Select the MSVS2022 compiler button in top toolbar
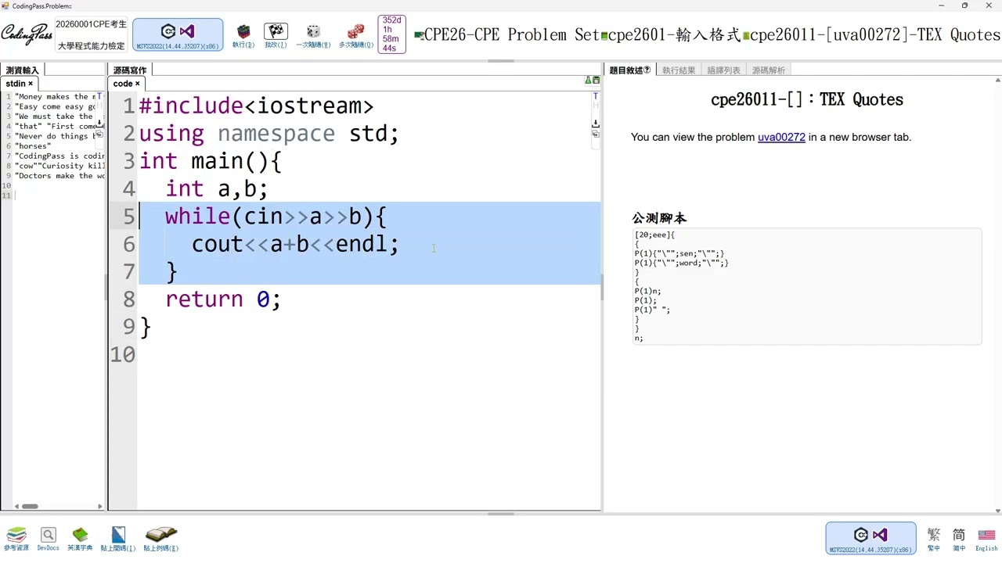 (178, 35)
